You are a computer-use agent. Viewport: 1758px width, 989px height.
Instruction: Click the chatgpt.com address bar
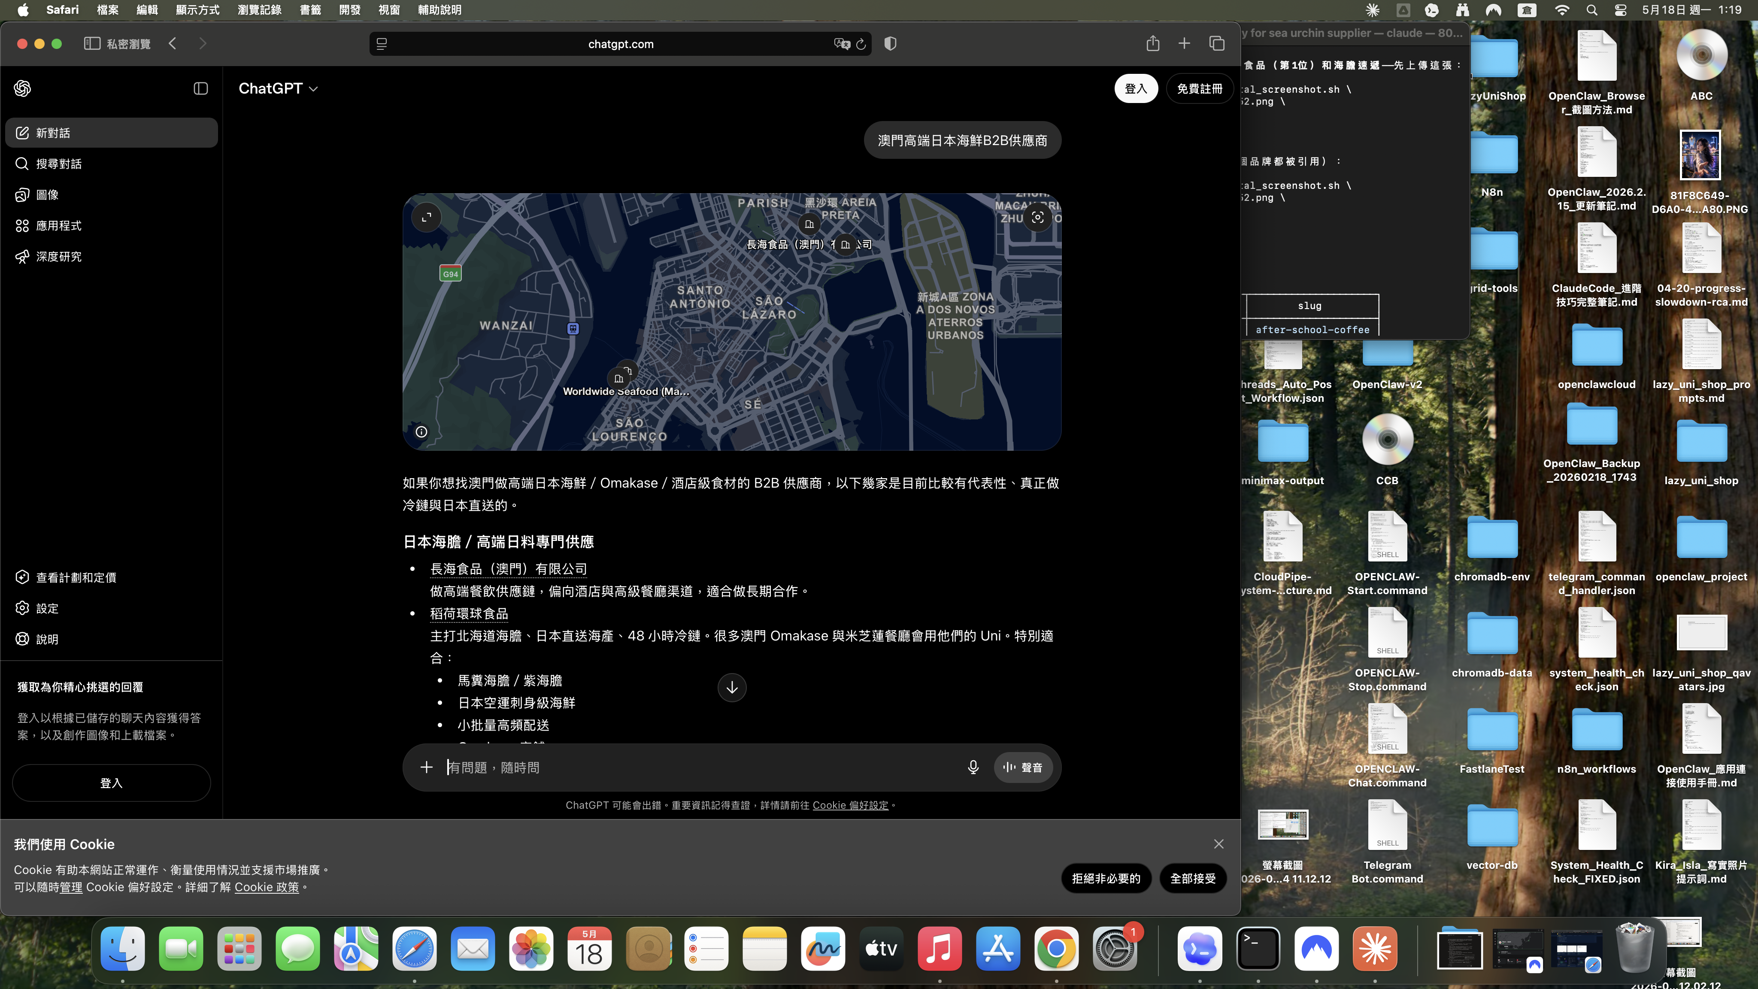[620, 44]
